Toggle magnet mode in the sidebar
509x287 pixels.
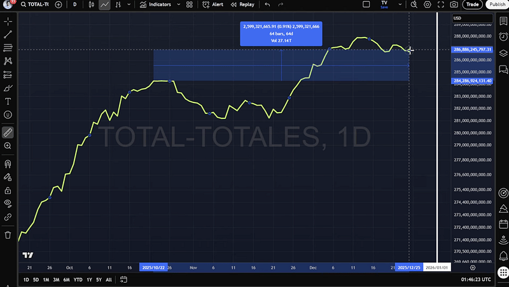[x=8, y=164]
